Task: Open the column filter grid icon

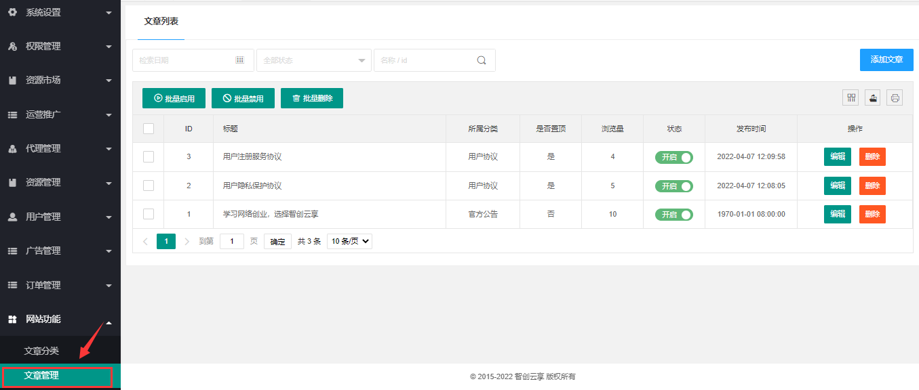Action: point(850,97)
